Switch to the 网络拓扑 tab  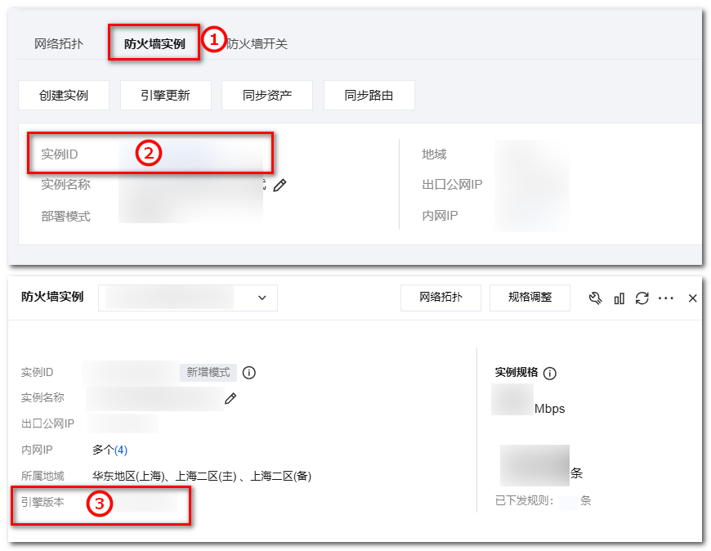pos(59,43)
